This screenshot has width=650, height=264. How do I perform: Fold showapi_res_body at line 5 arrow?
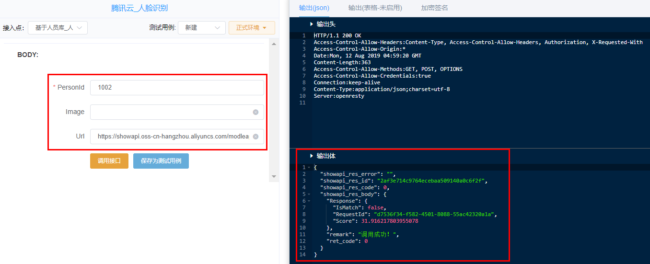[x=309, y=195]
